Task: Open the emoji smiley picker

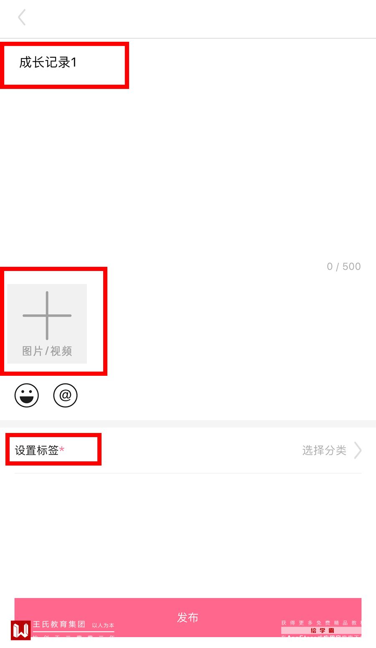Action: [27, 395]
